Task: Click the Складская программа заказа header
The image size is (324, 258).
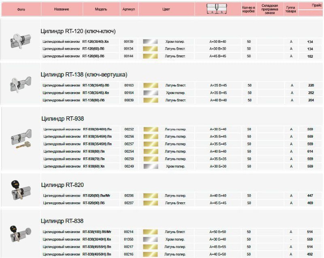Action: point(270,9)
